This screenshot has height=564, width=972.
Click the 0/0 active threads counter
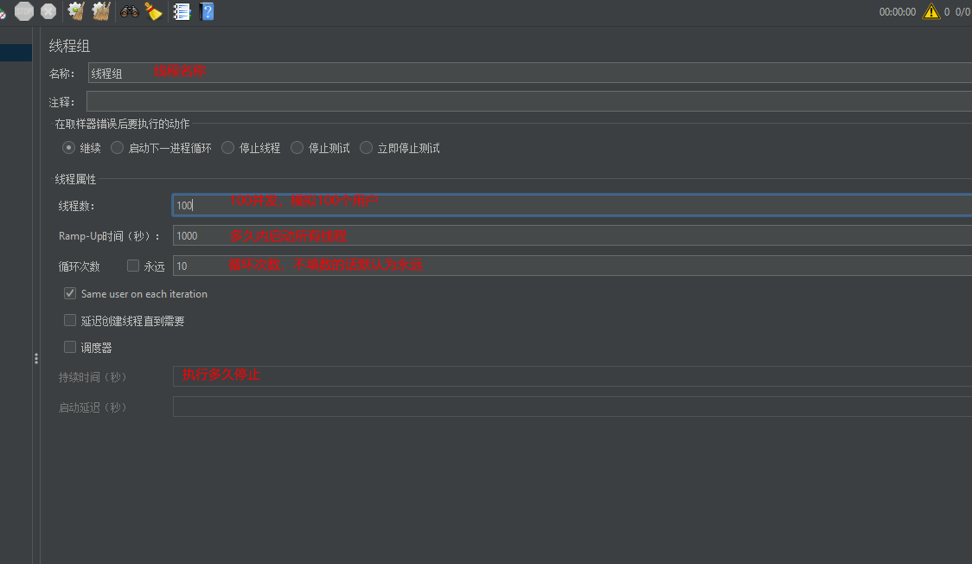(962, 12)
